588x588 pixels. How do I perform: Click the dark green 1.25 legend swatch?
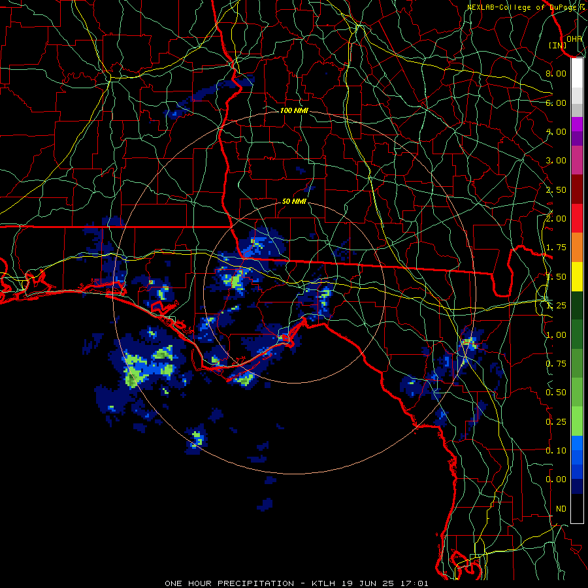(577, 305)
